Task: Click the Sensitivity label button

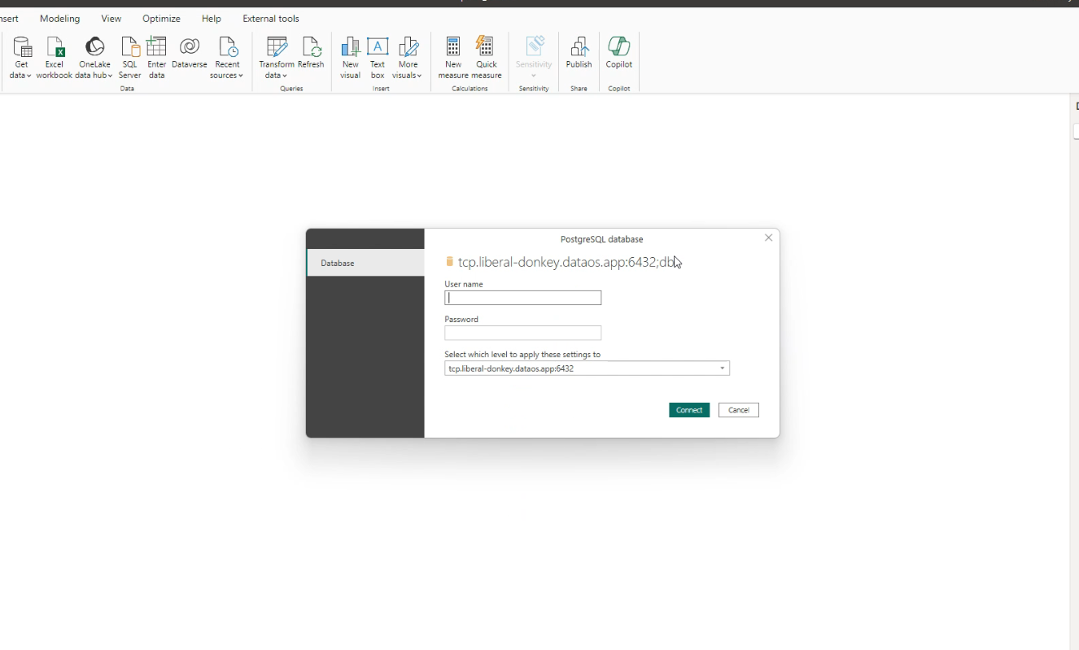Action: point(534,58)
